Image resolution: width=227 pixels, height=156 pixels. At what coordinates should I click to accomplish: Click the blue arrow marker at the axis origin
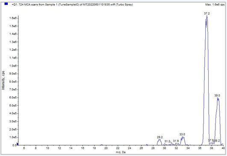click(18, 144)
